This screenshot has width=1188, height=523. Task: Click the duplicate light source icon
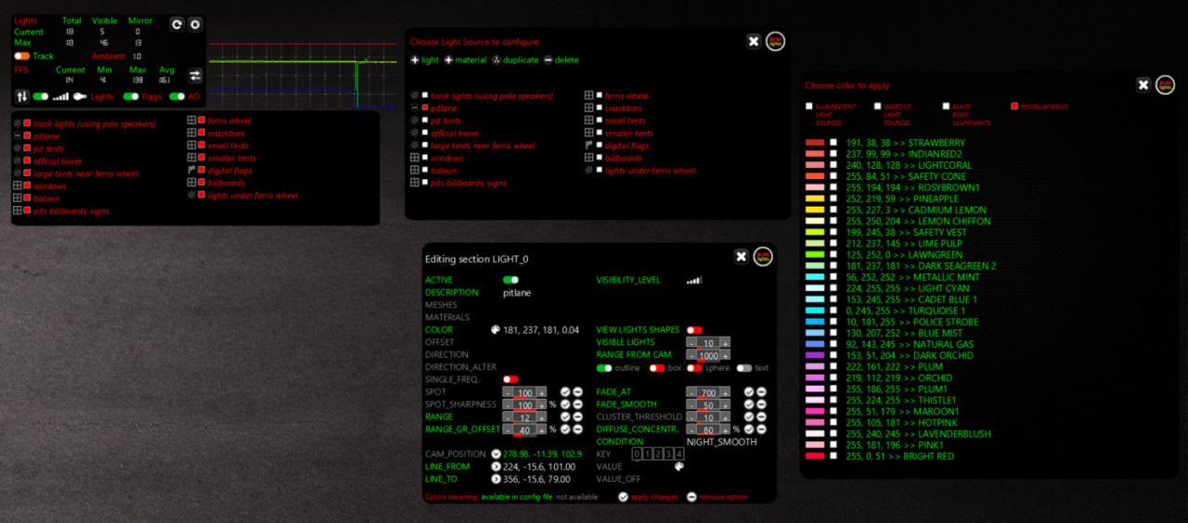[497, 60]
